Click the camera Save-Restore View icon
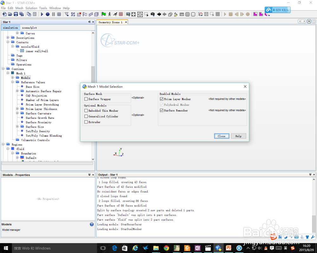Screen dimensions: 317x253 (153, 14)
